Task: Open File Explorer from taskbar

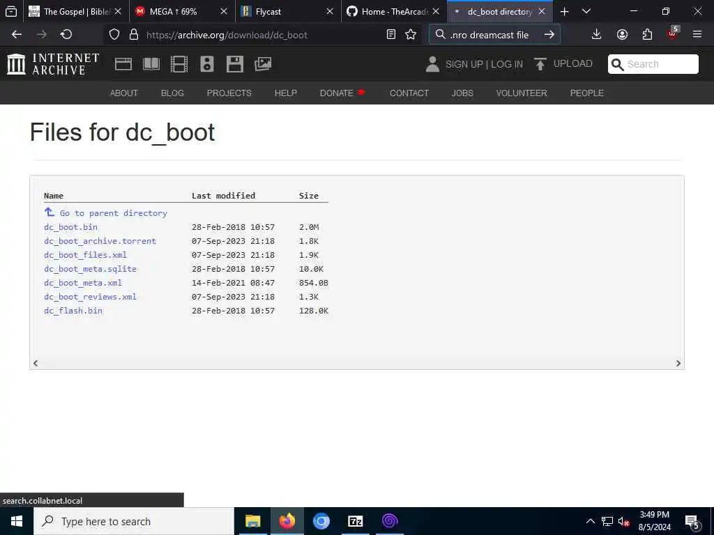Action: coord(252,521)
